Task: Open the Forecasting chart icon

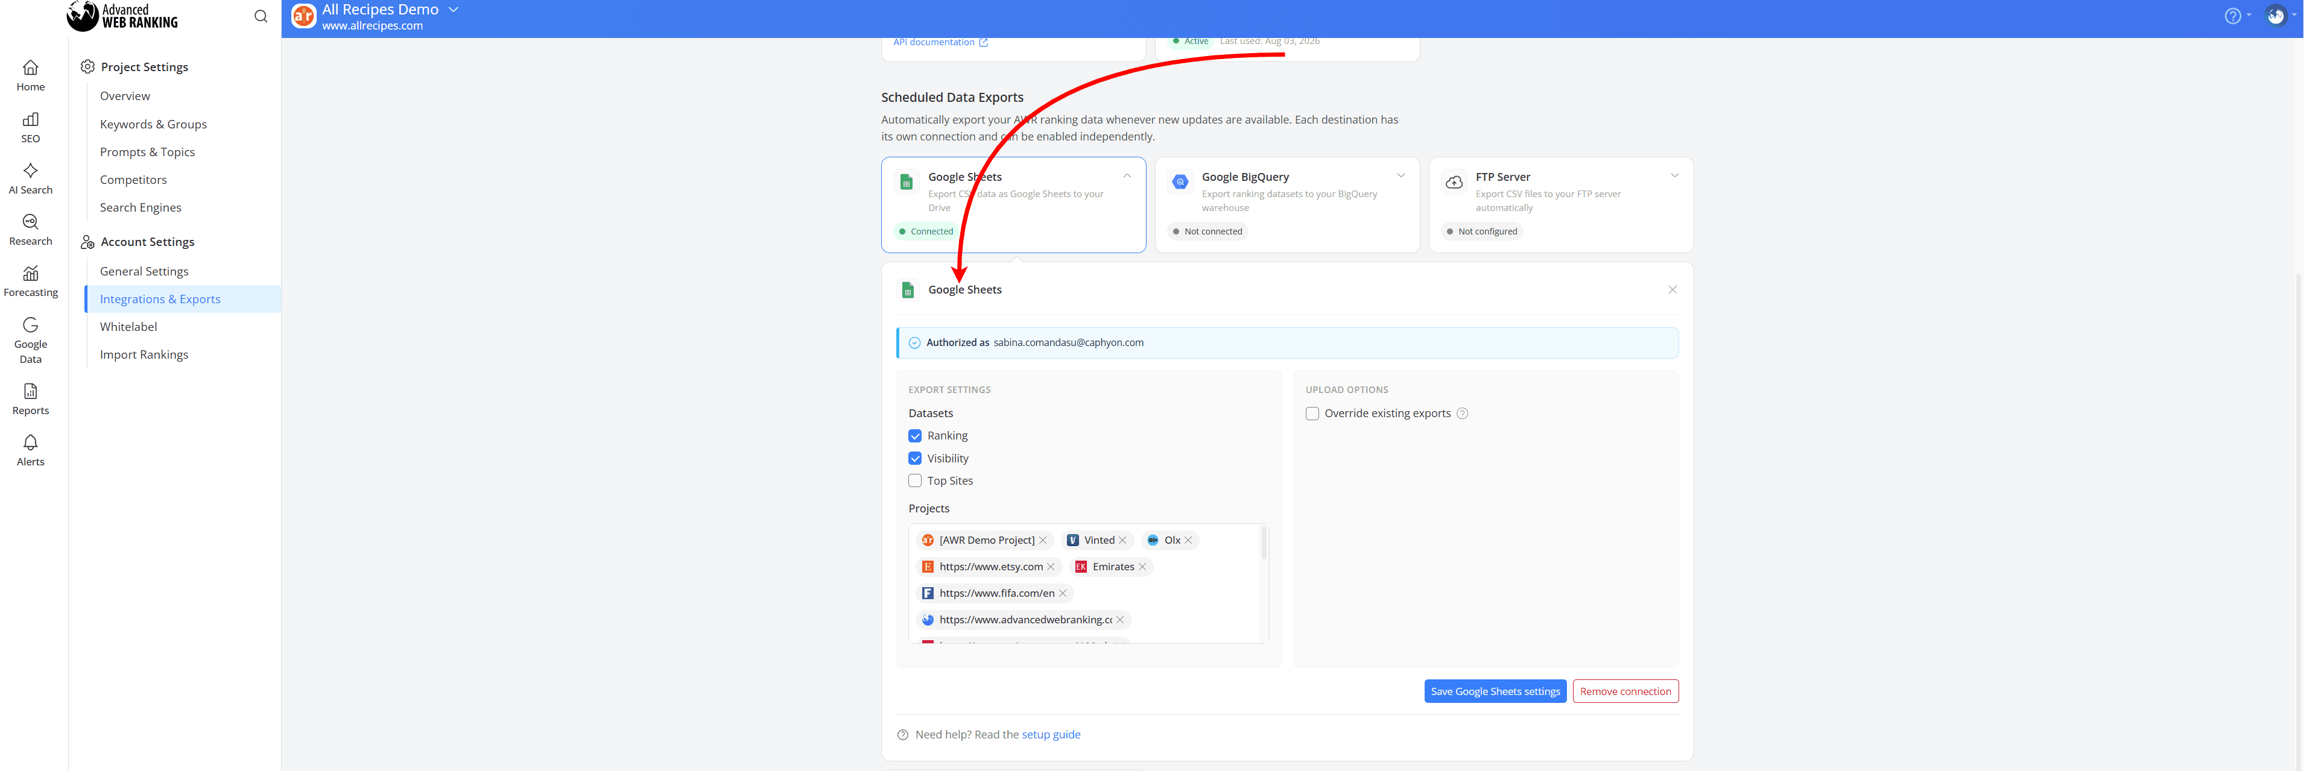Action: (x=30, y=274)
